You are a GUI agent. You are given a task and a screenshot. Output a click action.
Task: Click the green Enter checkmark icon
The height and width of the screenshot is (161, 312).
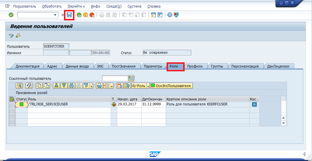tap(11, 15)
